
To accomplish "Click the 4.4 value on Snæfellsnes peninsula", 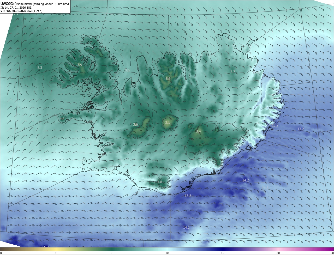I will click(x=62, y=118).
